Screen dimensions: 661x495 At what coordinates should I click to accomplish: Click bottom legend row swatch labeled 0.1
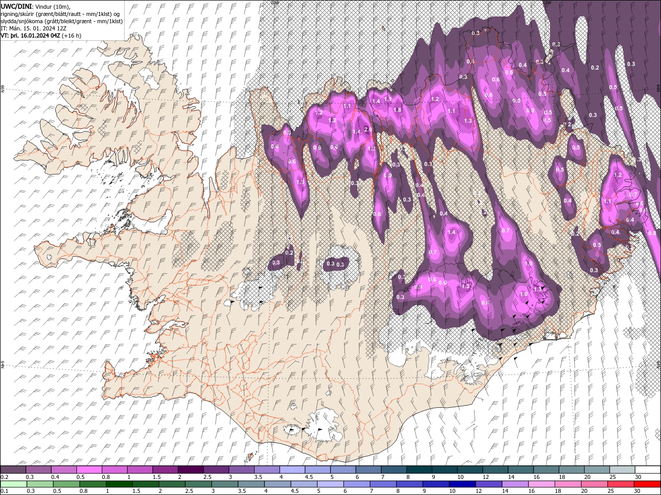click(13, 484)
